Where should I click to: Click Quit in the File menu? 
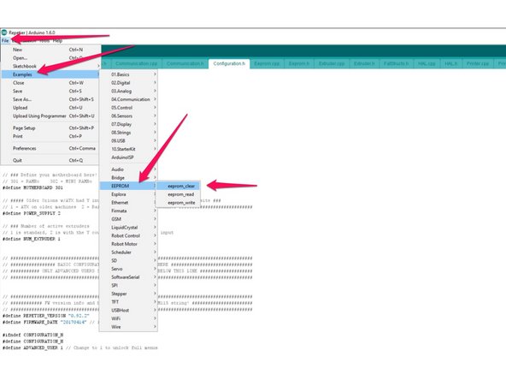point(50,160)
